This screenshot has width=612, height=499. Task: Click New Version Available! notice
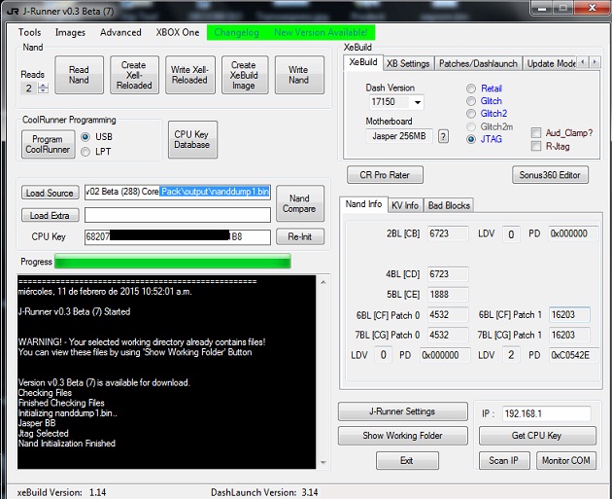pyautogui.click(x=321, y=32)
